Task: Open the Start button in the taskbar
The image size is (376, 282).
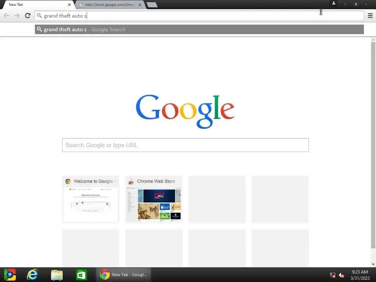Action: [x=10, y=275]
